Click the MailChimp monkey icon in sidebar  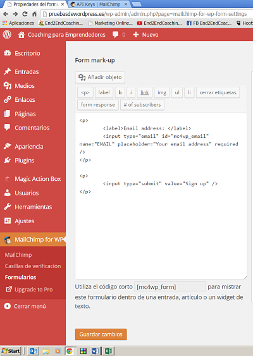point(8,240)
